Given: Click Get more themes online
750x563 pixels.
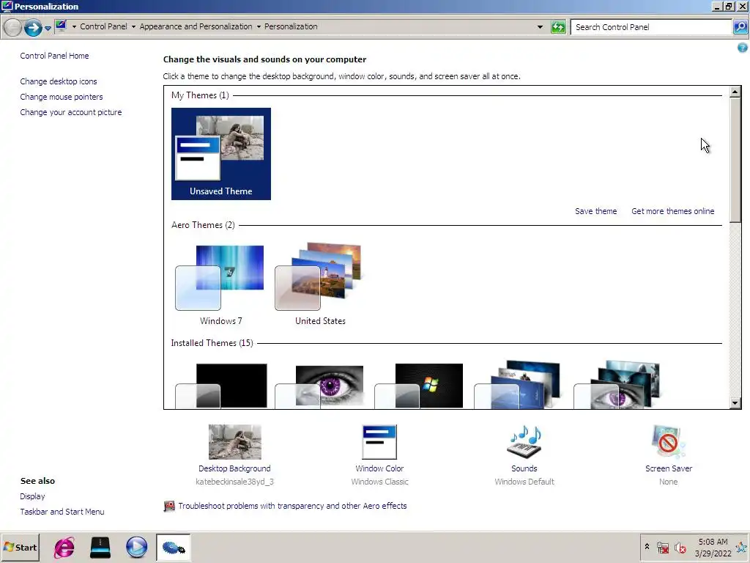Looking at the screenshot, I should point(672,211).
